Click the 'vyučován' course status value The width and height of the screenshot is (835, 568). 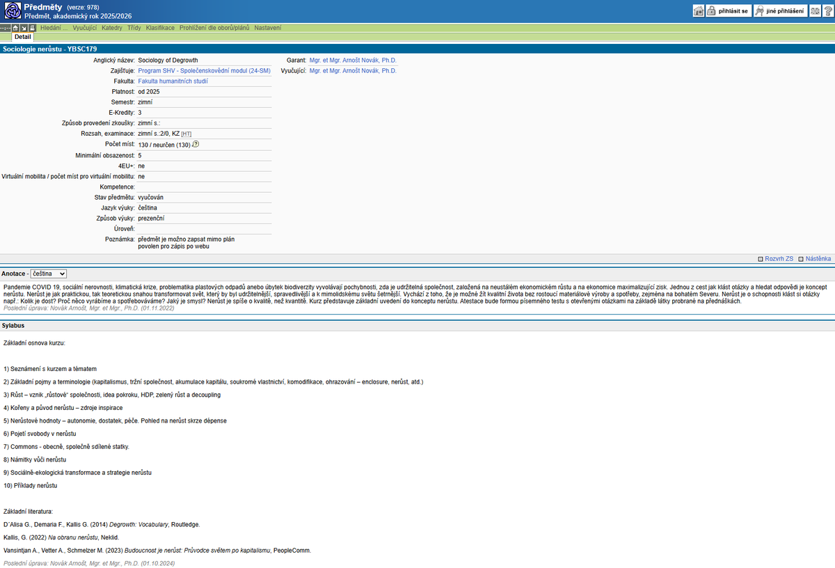(150, 197)
